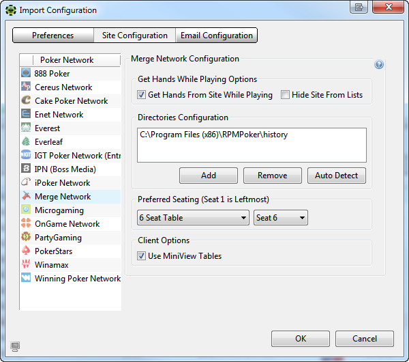The width and height of the screenshot is (409, 362).
Task: Select IPN (Boss Media) entry
Action: coord(70,169)
